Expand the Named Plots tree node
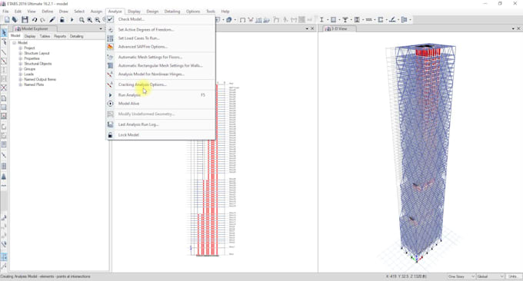Screen dimensions: 523x281 point(20,85)
